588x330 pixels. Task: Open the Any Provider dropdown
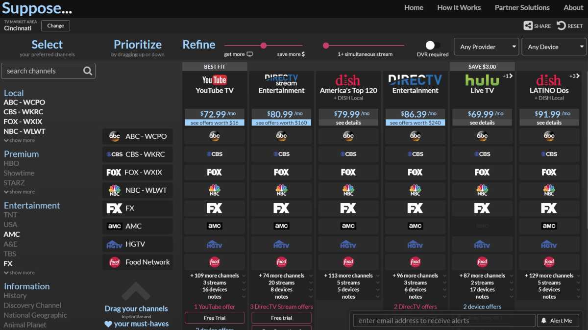pyautogui.click(x=487, y=47)
